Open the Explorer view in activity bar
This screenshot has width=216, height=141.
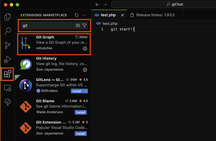coord(8,17)
